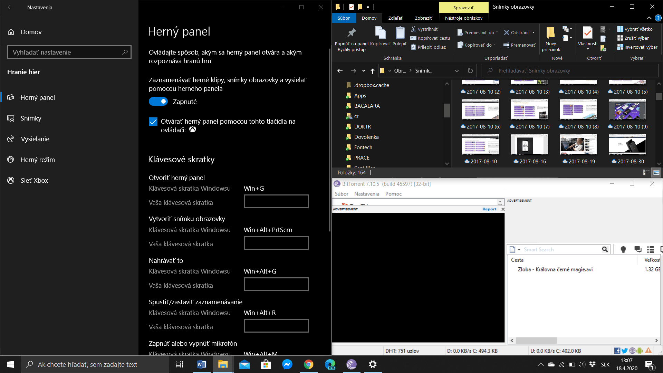Click the BitTorrent Smart Search magnifier icon
Viewport: 663px width, 373px height.
click(605, 249)
